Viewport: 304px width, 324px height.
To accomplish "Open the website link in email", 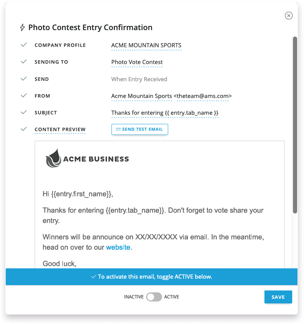I will tap(118, 247).
